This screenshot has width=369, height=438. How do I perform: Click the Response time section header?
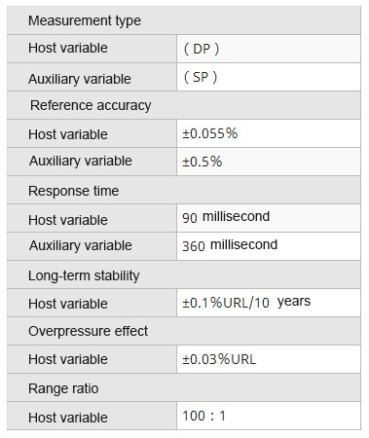pos(184,190)
